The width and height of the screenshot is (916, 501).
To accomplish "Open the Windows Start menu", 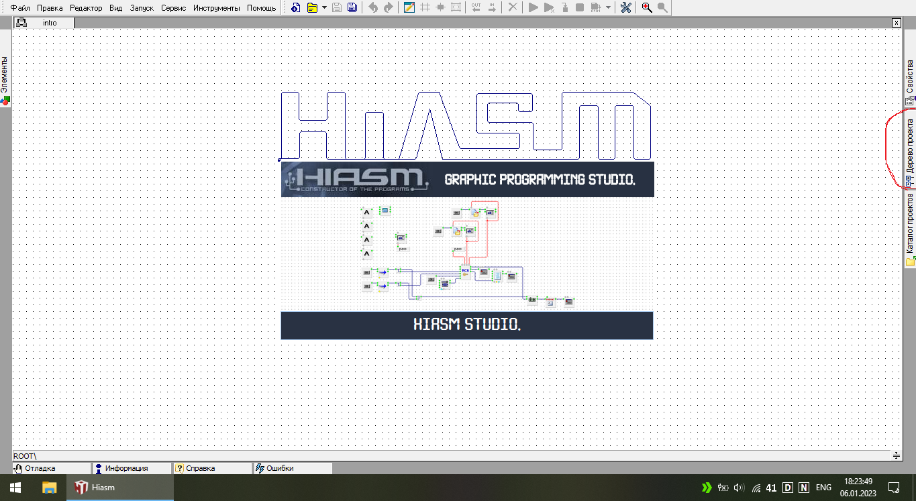I will pyautogui.click(x=15, y=488).
